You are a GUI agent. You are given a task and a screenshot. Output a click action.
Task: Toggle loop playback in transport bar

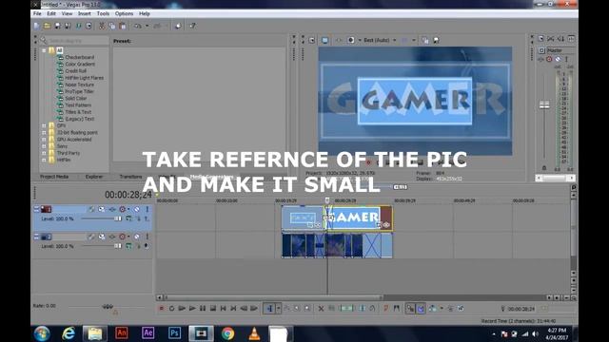171,309
